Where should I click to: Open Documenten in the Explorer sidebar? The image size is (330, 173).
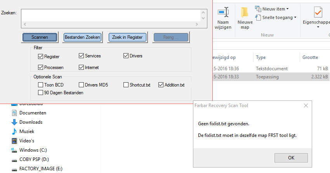[x=33, y=113]
